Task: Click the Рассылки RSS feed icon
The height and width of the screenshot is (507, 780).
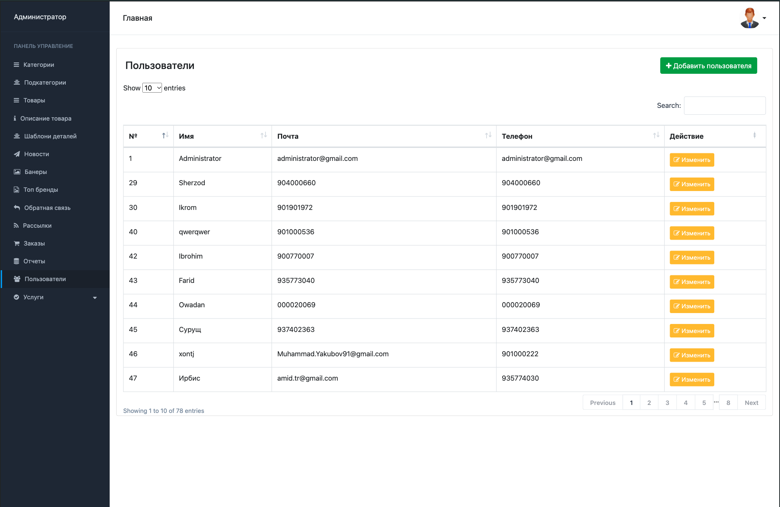Action: click(16, 226)
